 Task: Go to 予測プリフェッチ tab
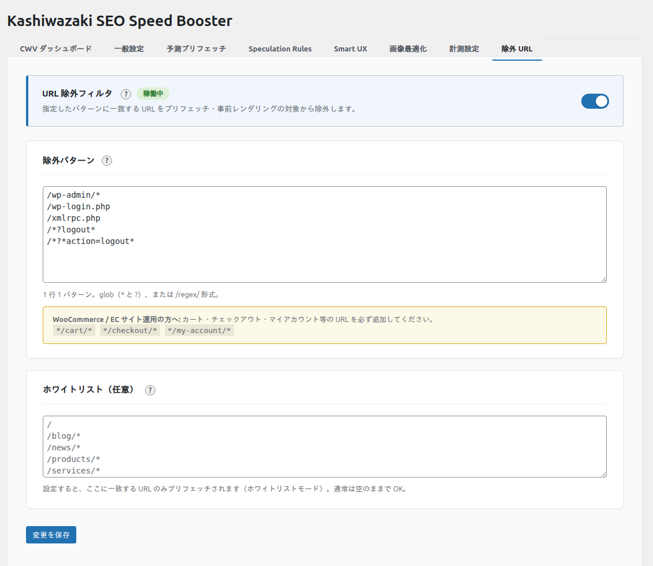click(196, 49)
